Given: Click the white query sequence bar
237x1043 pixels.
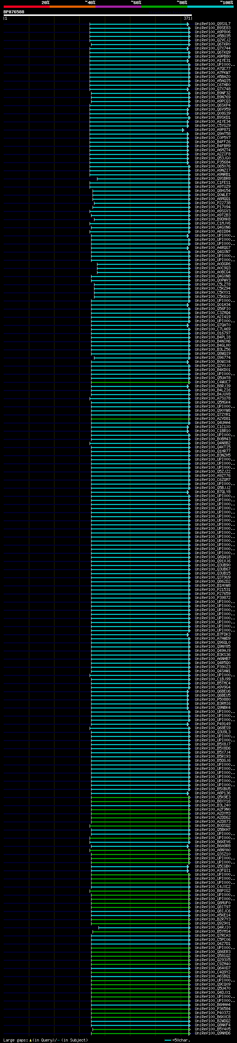Looking at the screenshot, I should tap(97, 15).
